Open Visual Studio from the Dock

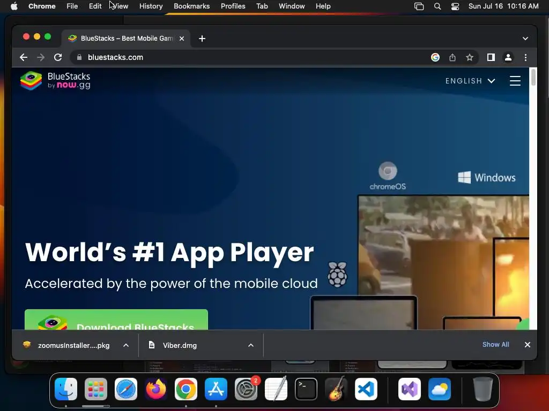click(x=410, y=389)
